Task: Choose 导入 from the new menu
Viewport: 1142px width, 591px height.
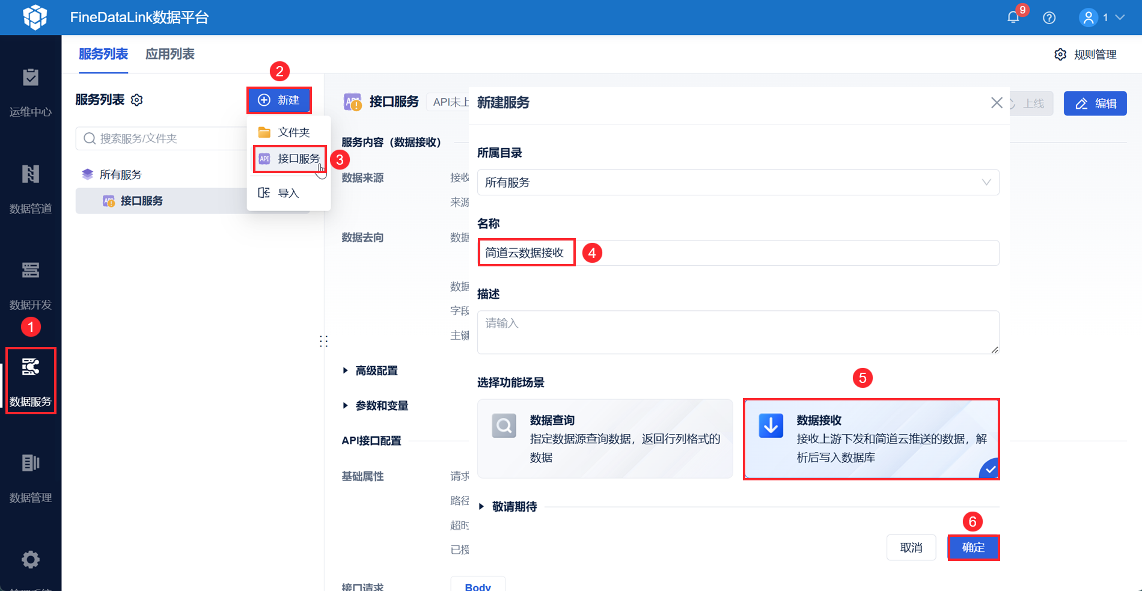Action: point(289,193)
